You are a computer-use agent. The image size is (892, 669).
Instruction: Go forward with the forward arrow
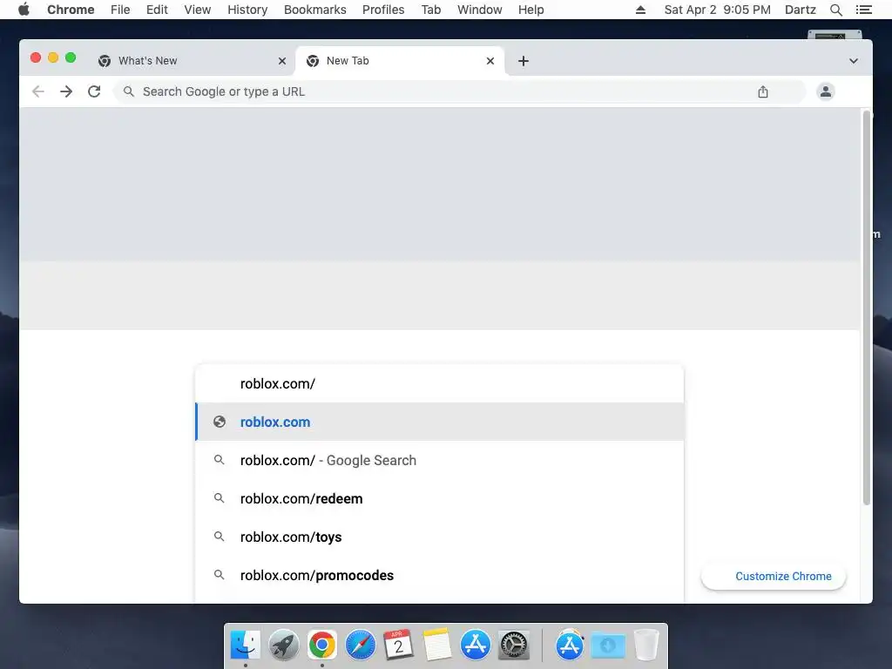coord(66,91)
